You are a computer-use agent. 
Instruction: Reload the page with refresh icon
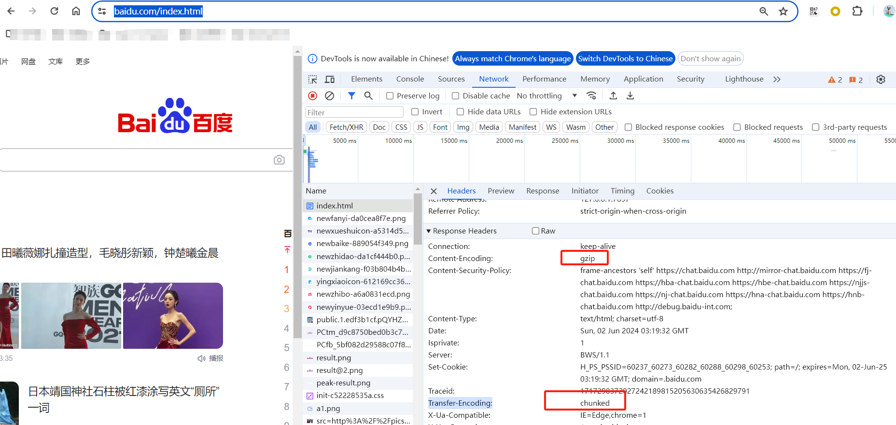(x=54, y=11)
